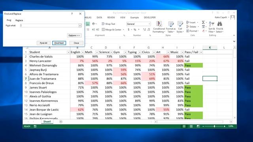Click the 120% zoom level text
Screen dimensions: 253x142
(x=231, y=126)
